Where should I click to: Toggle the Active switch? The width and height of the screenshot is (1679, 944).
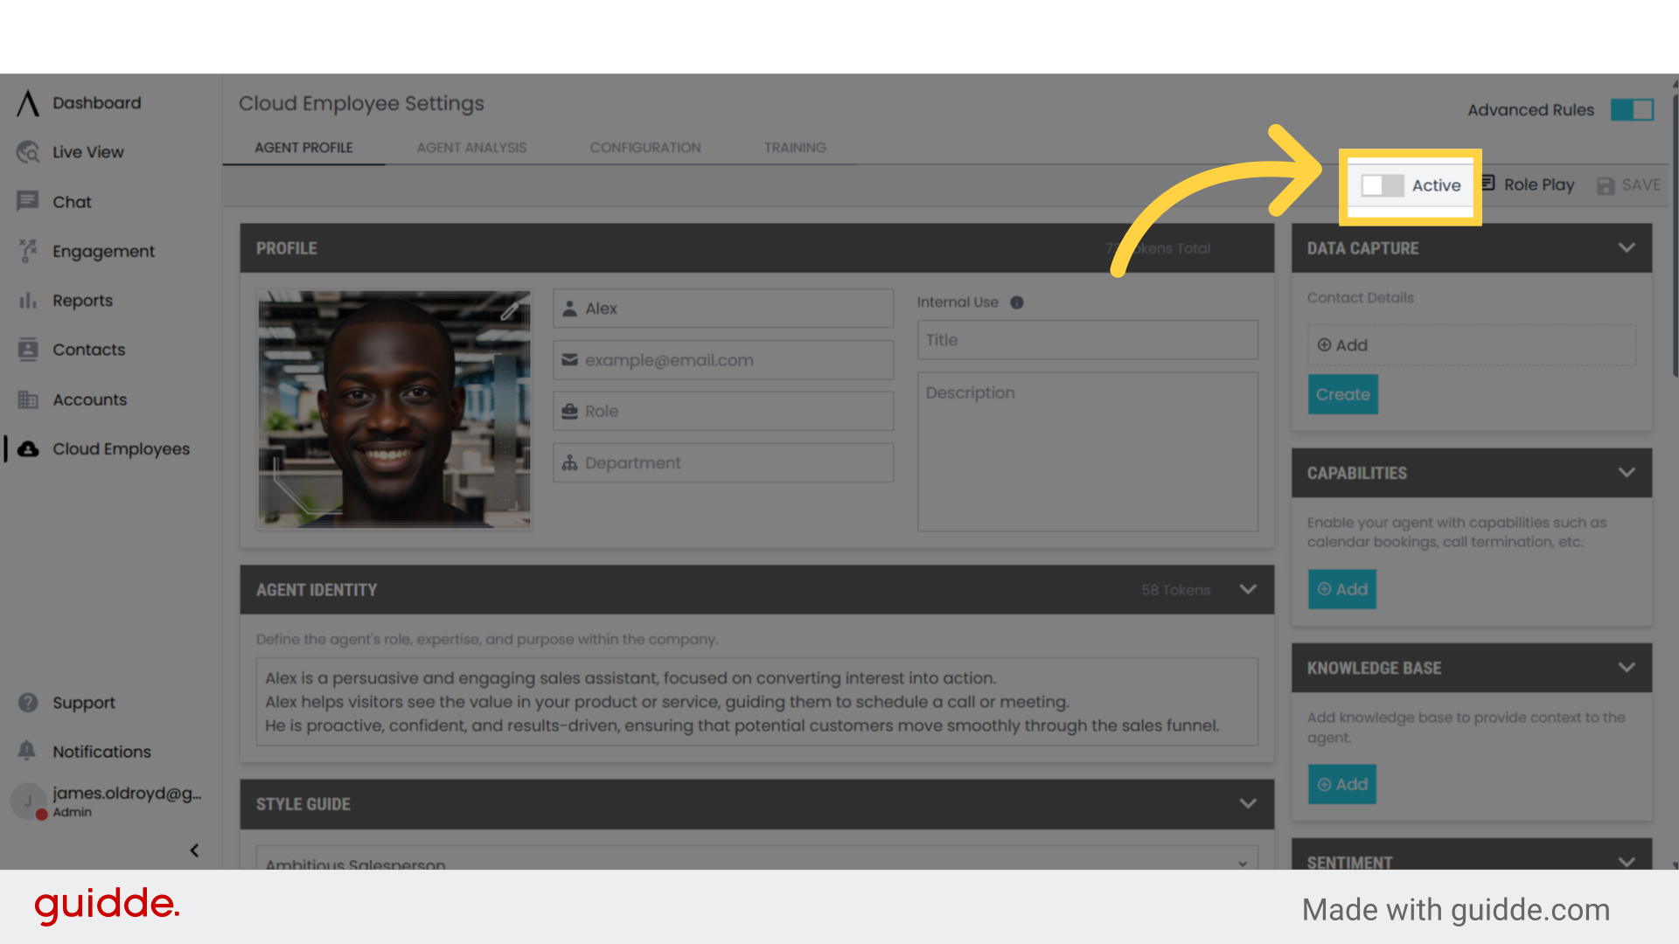pyautogui.click(x=1383, y=185)
